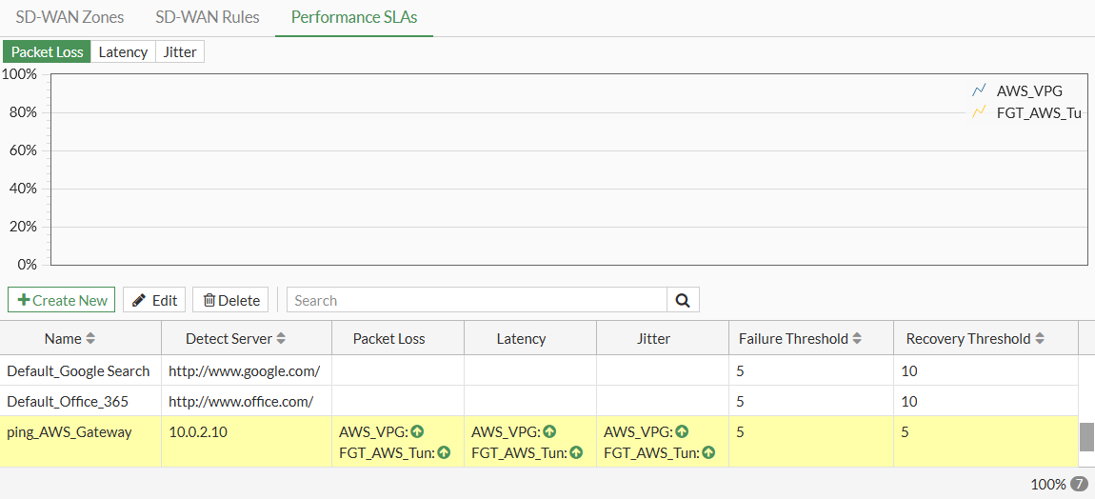Click AWS_VPG up-arrow status icon under Latency
This screenshot has width=1095, height=499.
549,432
